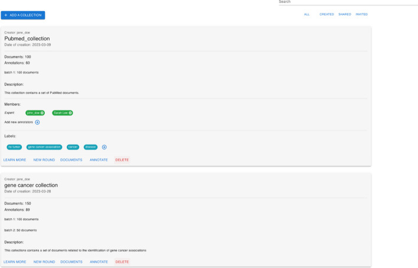
Task: Click the 'cancer' label chip
Action: coord(73,147)
